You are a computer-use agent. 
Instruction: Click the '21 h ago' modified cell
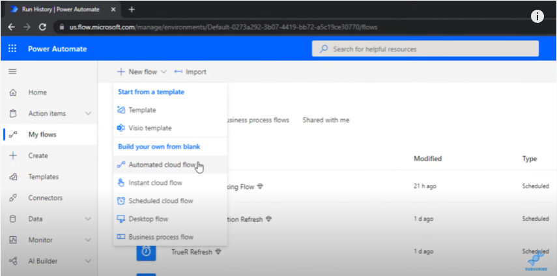pyautogui.click(x=425, y=186)
